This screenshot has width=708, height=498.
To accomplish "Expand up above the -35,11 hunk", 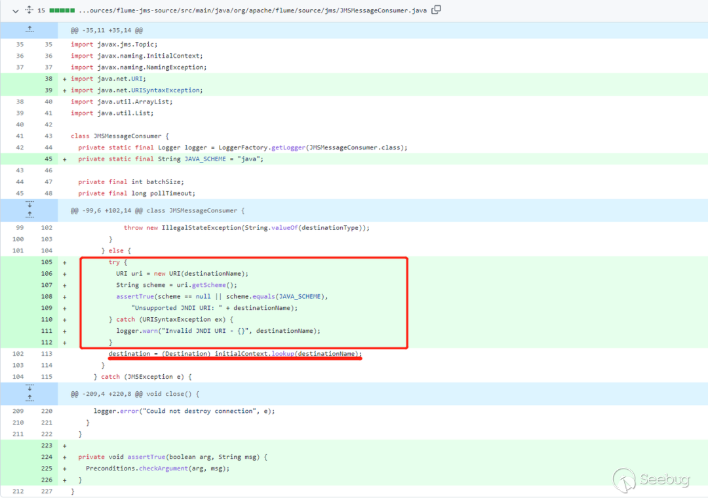I will [x=29, y=30].
